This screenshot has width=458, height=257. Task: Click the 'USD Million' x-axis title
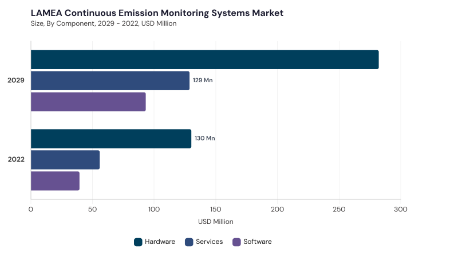[x=216, y=222]
